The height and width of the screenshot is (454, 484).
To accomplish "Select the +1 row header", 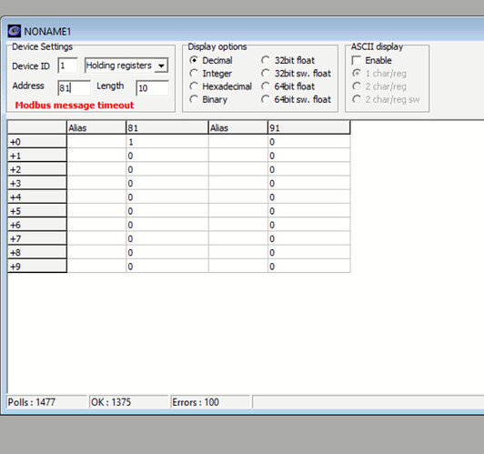I will (x=37, y=156).
